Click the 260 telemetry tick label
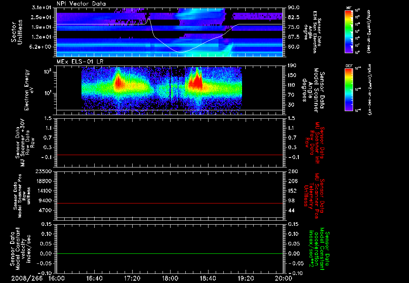 pyautogui.click(x=292, y=171)
